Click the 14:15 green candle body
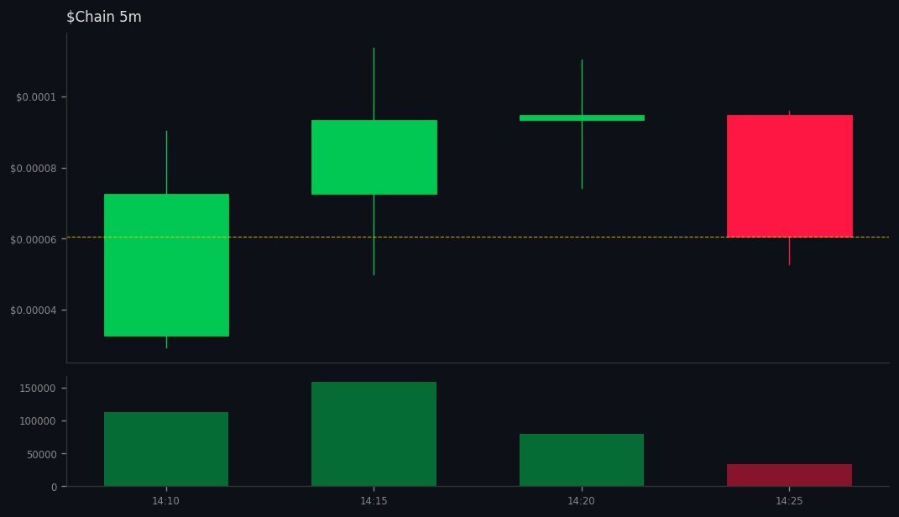Screen dimensions: 899x517 point(374,155)
